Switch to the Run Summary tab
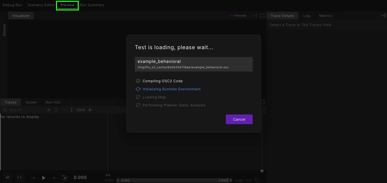Image resolution: width=387 pixels, height=183 pixels. click(92, 5)
